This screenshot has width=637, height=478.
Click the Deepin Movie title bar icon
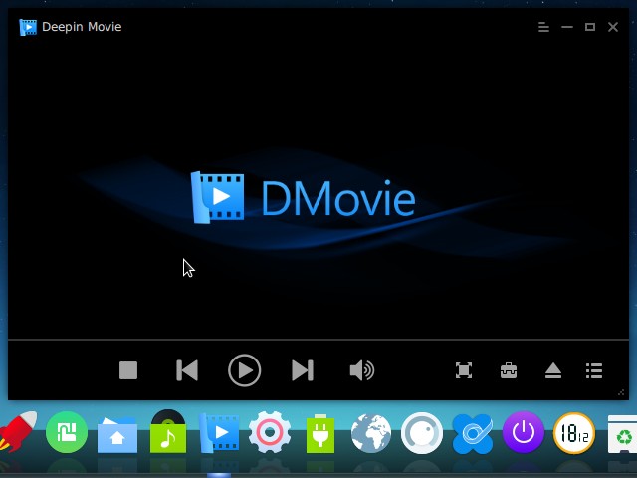click(28, 27)
